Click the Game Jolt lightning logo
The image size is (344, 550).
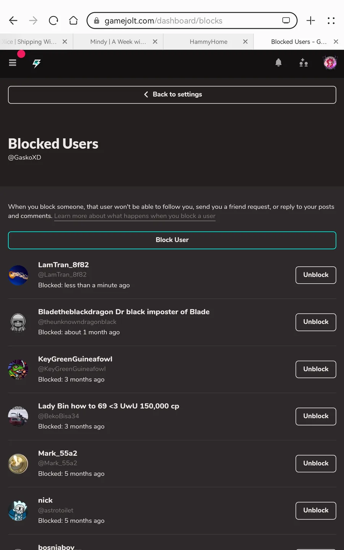[x=37, y=63]
